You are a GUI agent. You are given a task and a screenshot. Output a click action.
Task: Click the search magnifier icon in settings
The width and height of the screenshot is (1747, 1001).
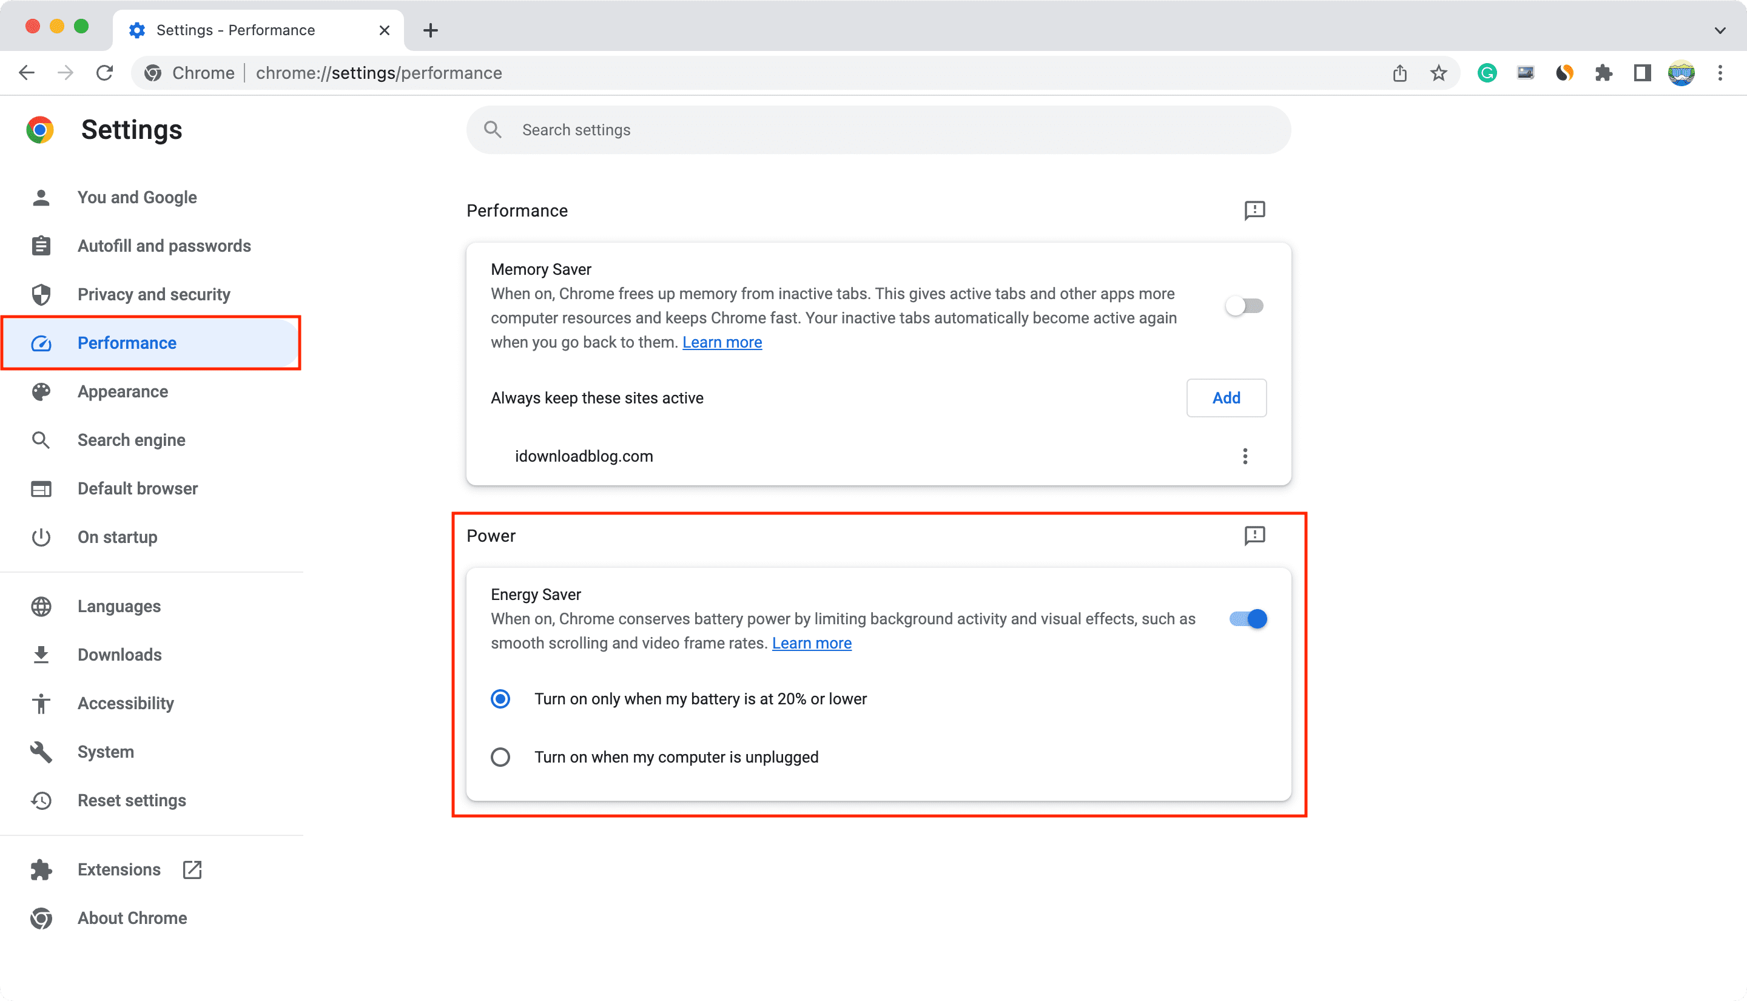[493, 130]
